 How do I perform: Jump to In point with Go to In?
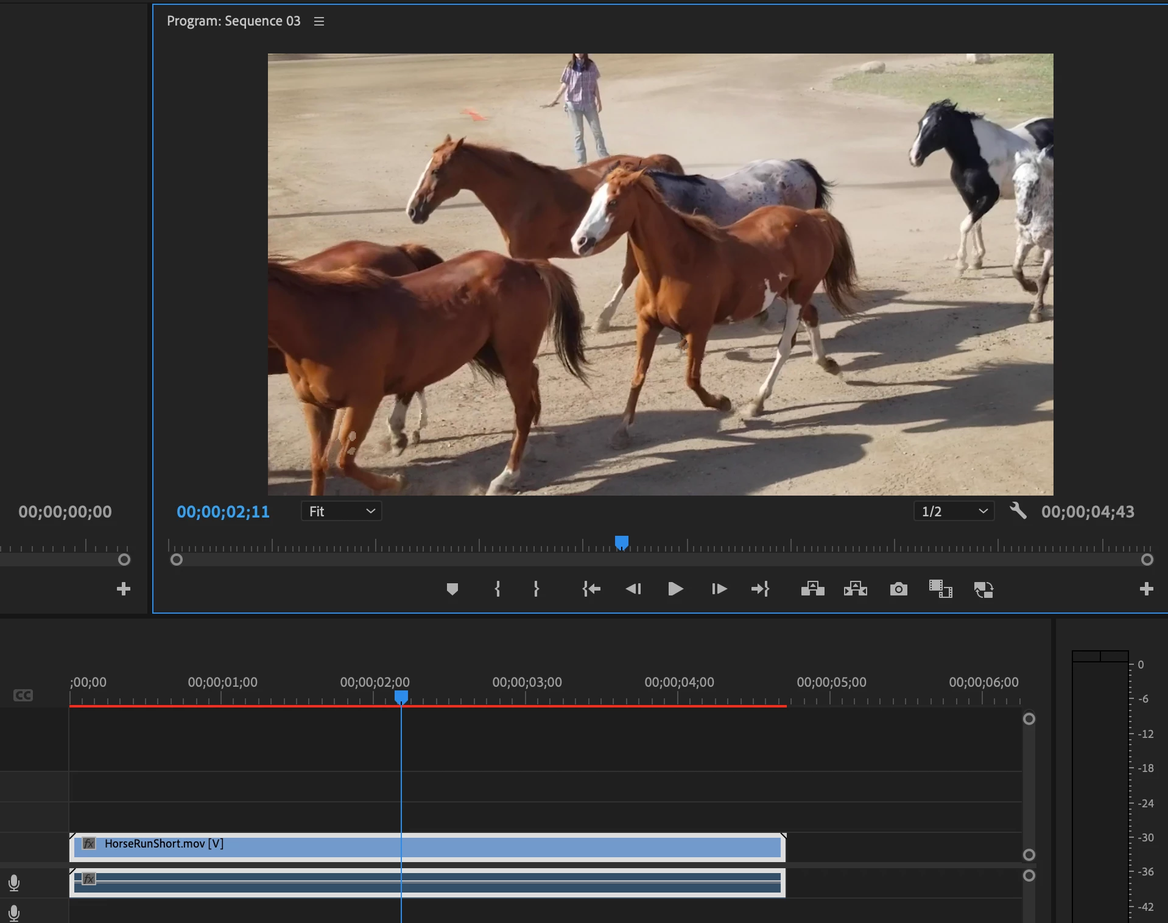click(591, 589)
